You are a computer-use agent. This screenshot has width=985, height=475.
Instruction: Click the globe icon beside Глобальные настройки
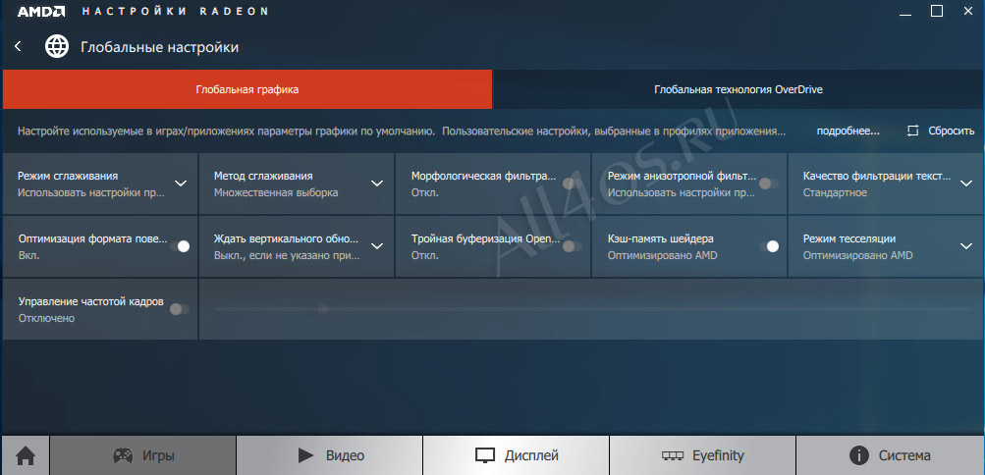[x=57, y=46]
